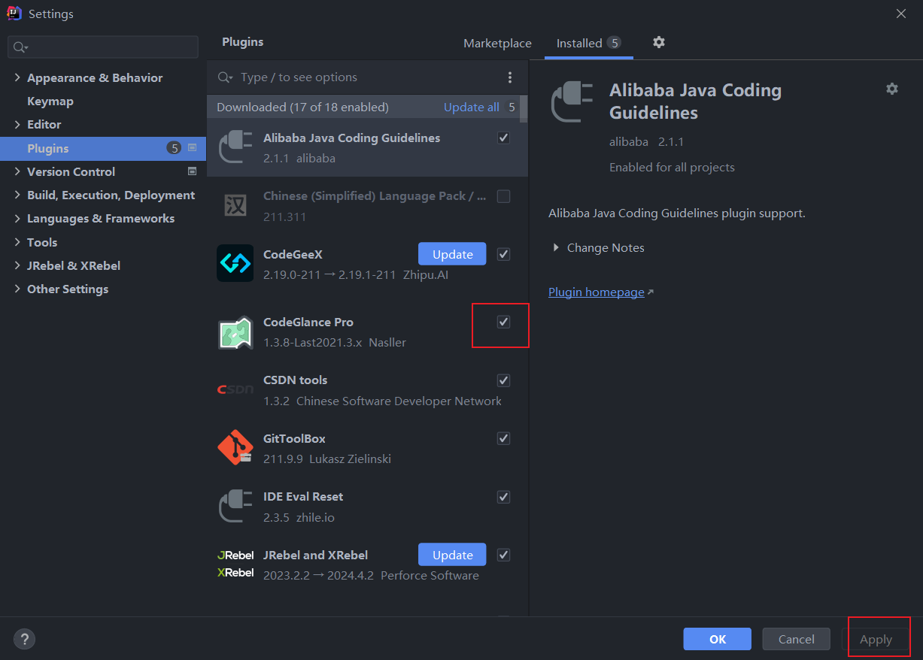This screenshot has width=923, height=660.
Task: Click the settings search magnifier icon
Action: 20,47
